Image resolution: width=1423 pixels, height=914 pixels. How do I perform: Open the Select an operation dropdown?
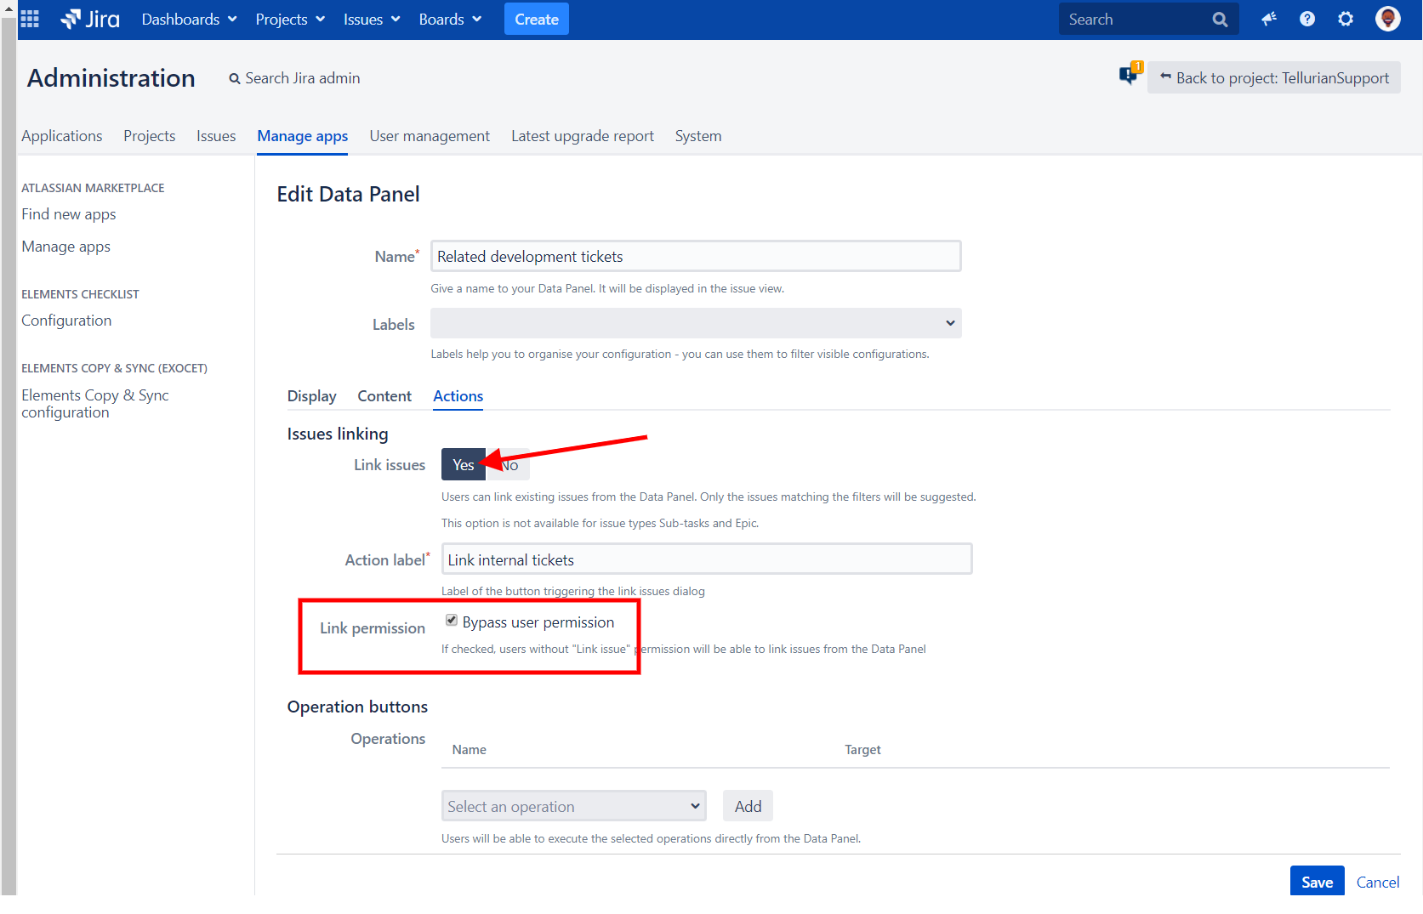(x=573, y=805)
